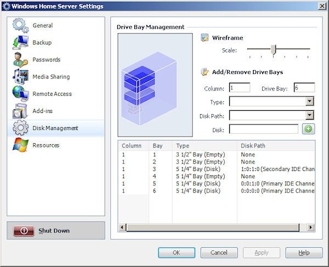Click the Resources Windows flag icon
The image size is (329, 267).
tap(20, 145)
